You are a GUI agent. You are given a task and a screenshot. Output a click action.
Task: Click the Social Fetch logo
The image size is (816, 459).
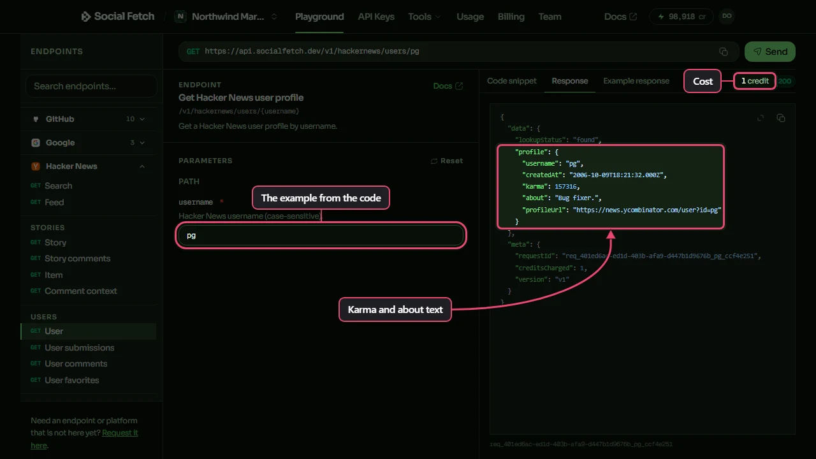coord(118,17)
